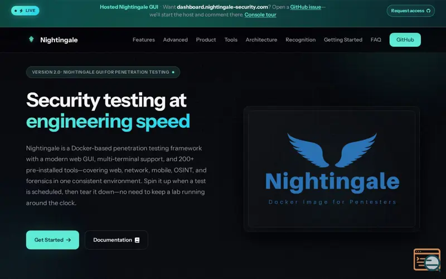Image resolution: width=446 pixels, height=279 pixels.
Task: Click the Nightingale gem logo icon
Action: tap(31, 39)
